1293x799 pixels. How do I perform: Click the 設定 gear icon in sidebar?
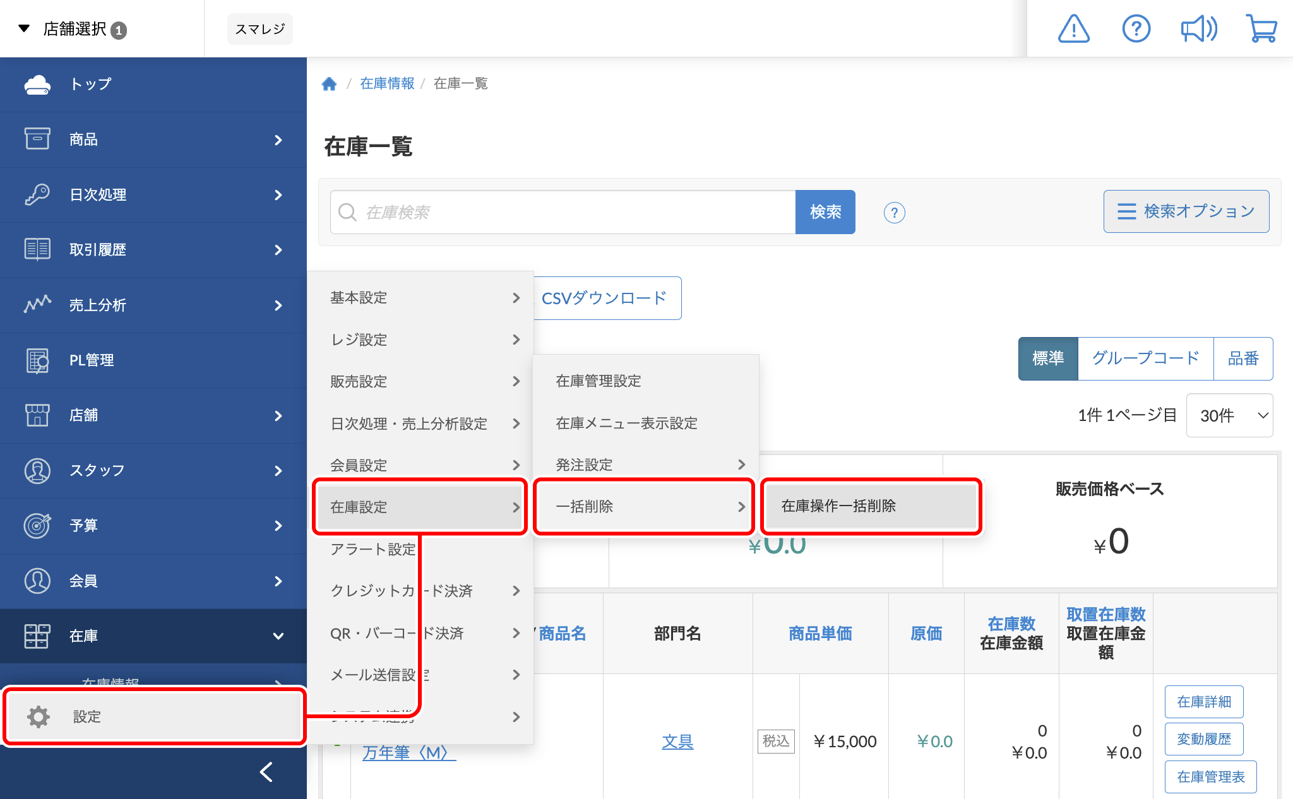(39, 716)
